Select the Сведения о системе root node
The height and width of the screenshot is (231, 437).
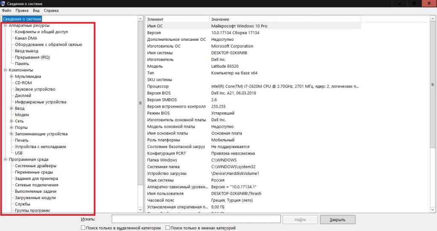tap(22, 19)
